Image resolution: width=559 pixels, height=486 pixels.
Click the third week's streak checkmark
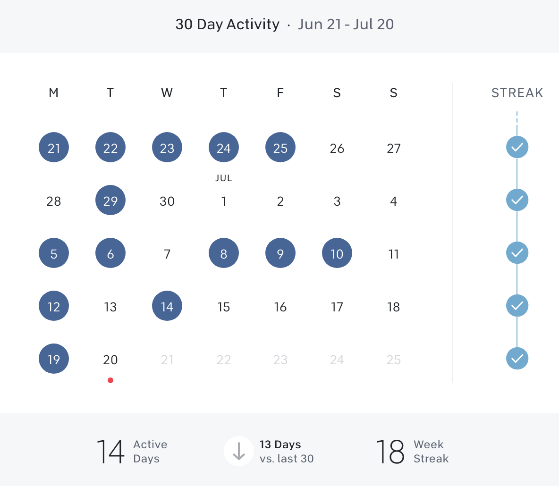pyautogui.click(x=517, y=253)
